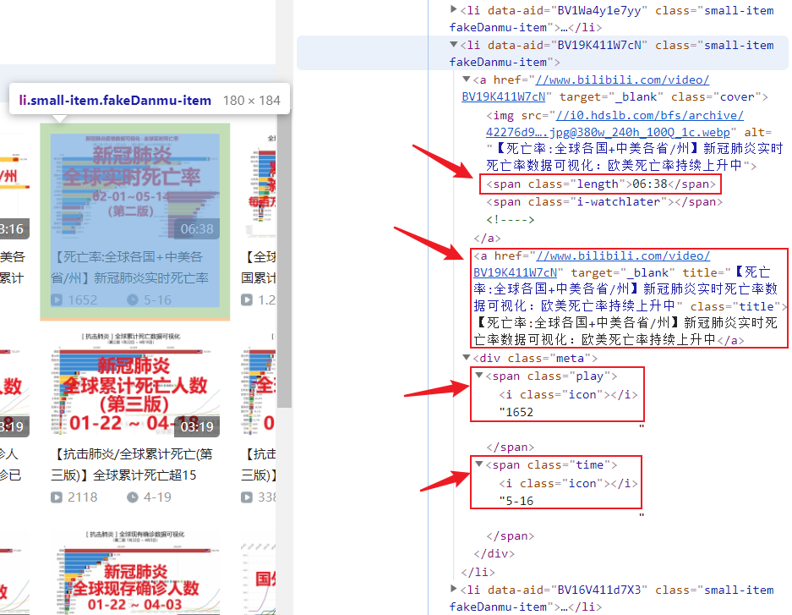Open the 【死亡率:全球各国+中美各省/州】 video title
The height and width of the screenshot is (615, 792).
130,267
